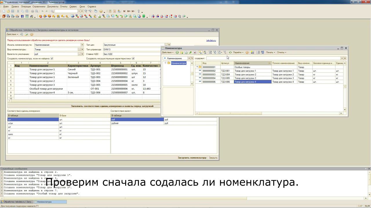Screen dimensions: 371x208
Task: Click the M- memory button in main toolbar
Action: point(133,11)
